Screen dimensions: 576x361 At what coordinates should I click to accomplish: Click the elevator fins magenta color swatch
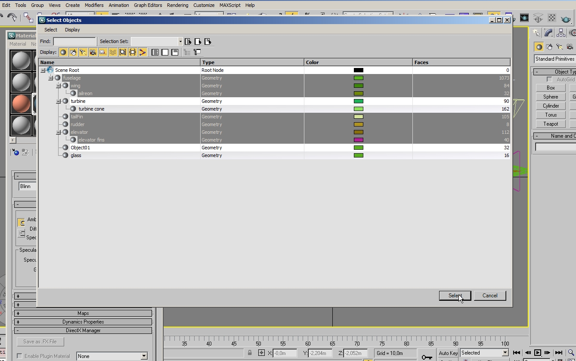pyautogui.click(x=359, y=140)
